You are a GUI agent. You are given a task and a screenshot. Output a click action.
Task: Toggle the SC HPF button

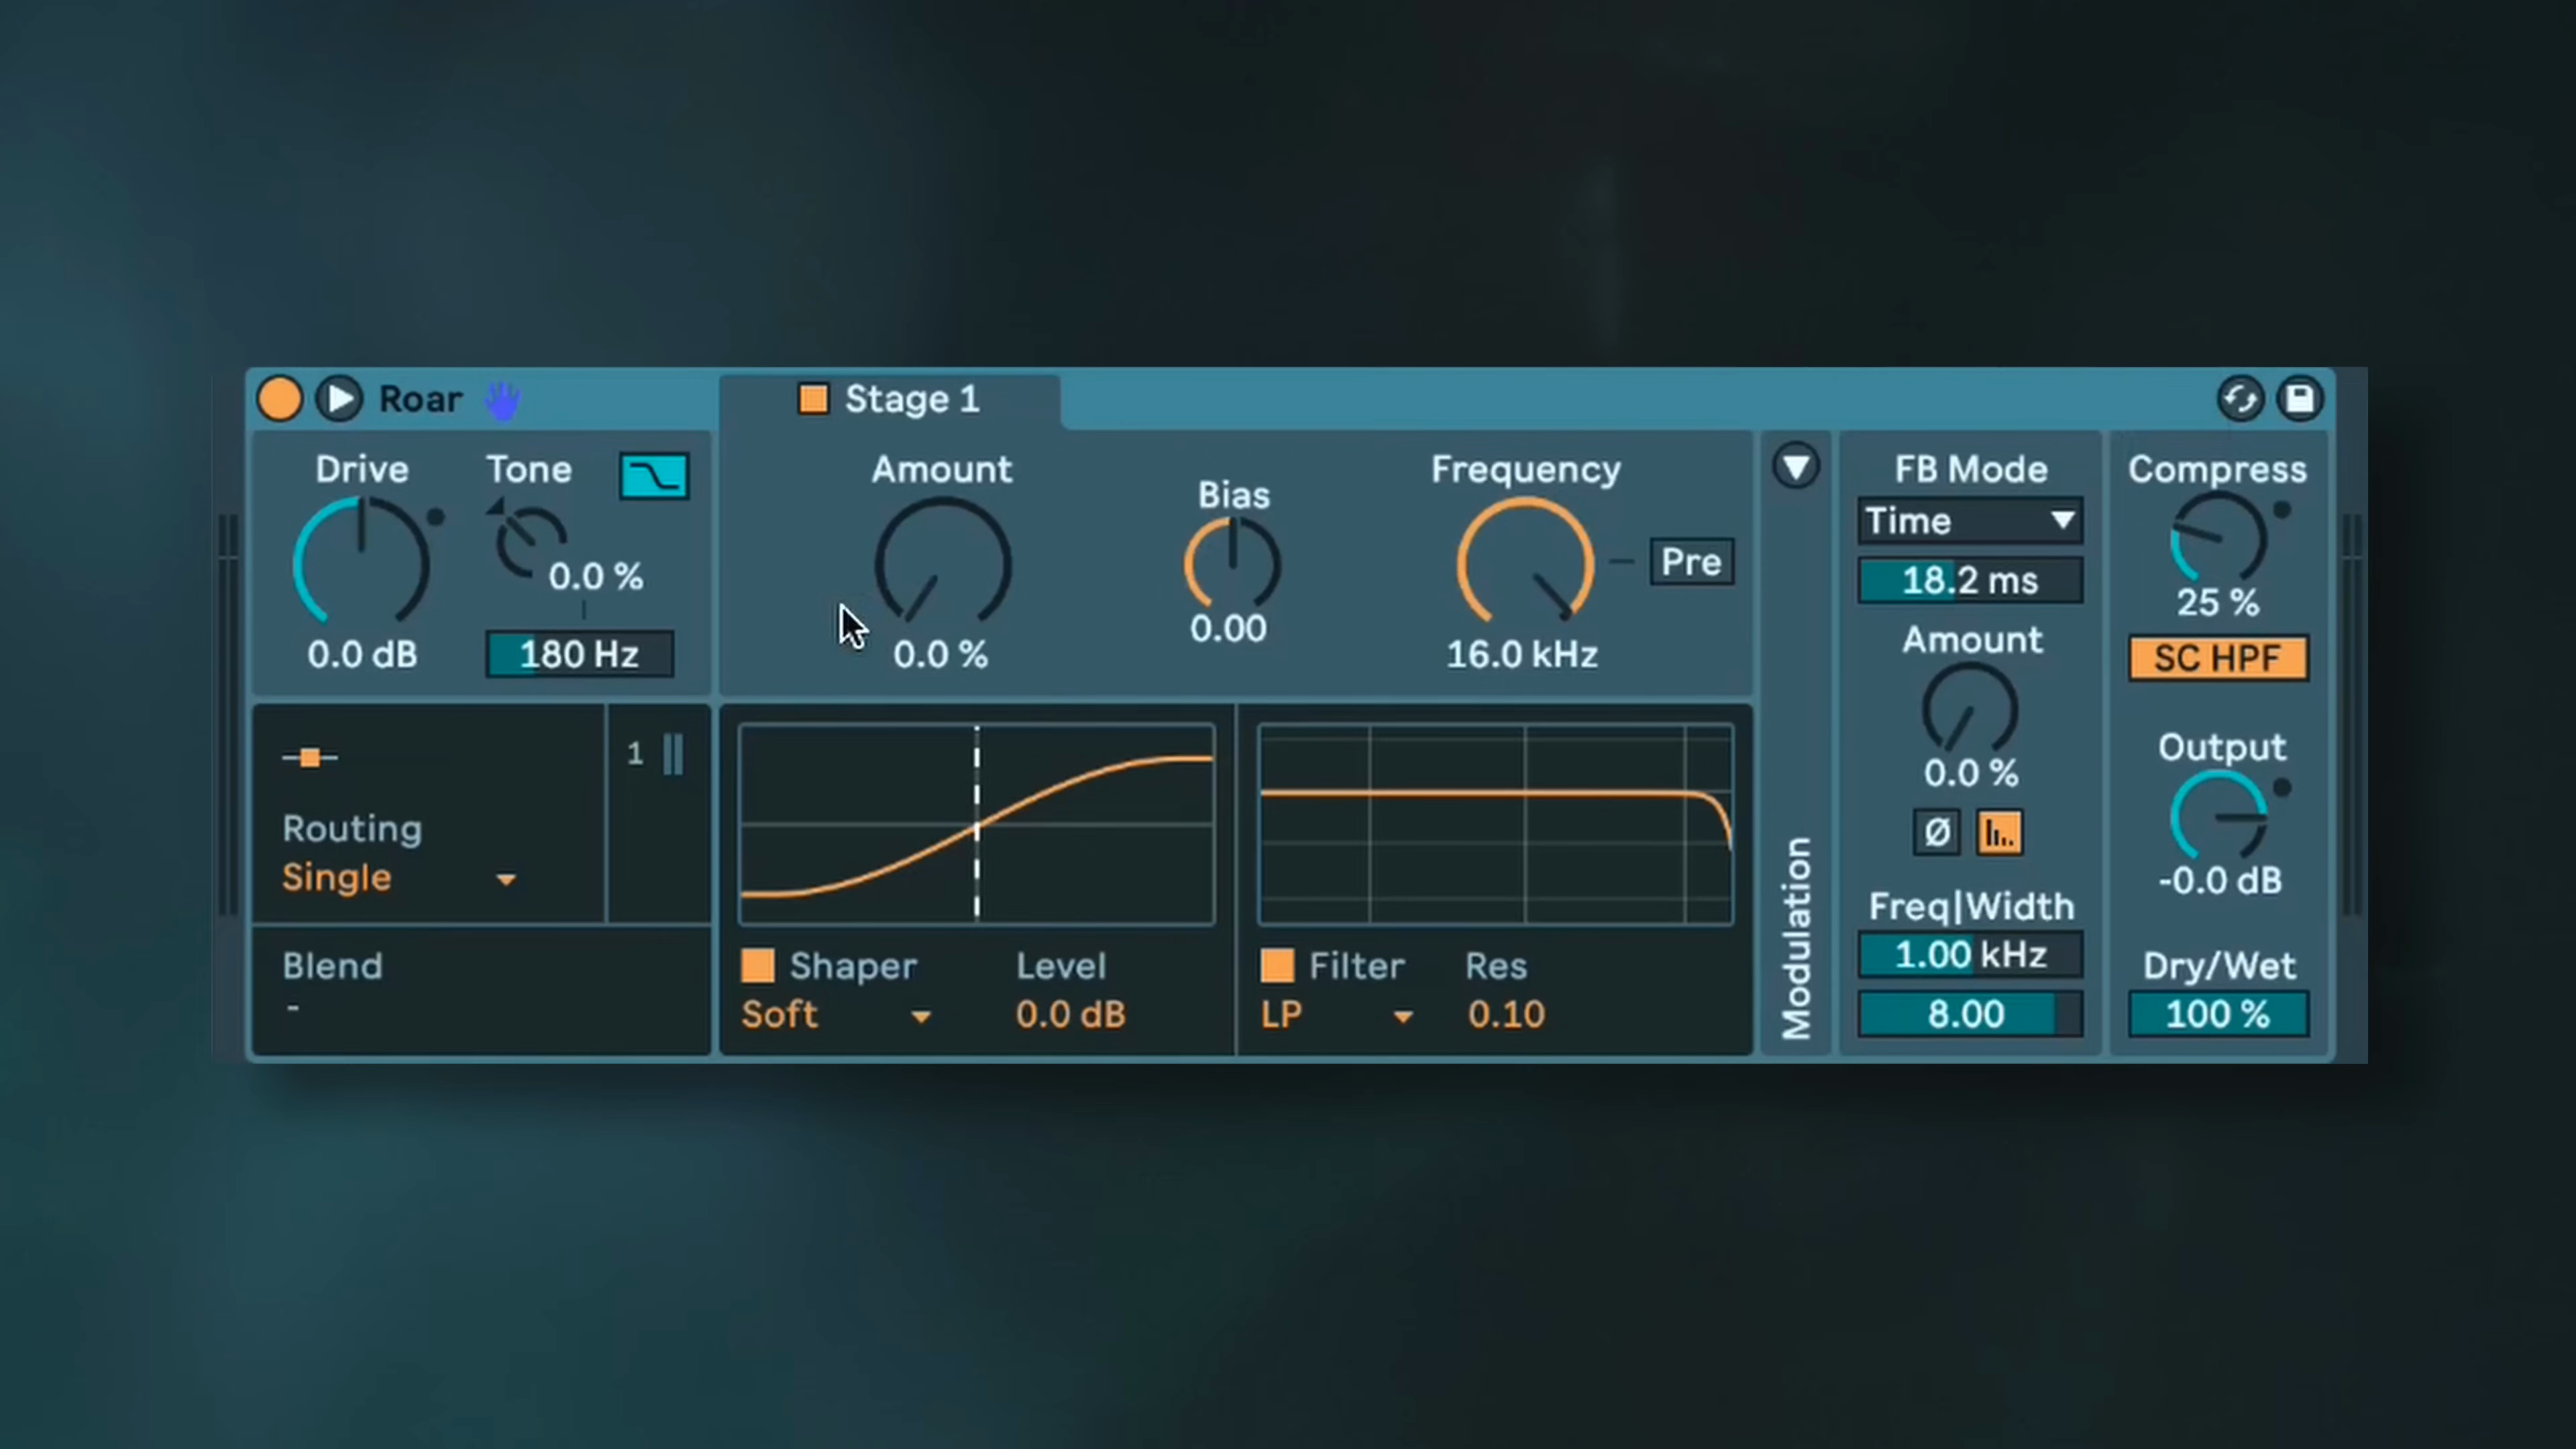(2217, 659)
